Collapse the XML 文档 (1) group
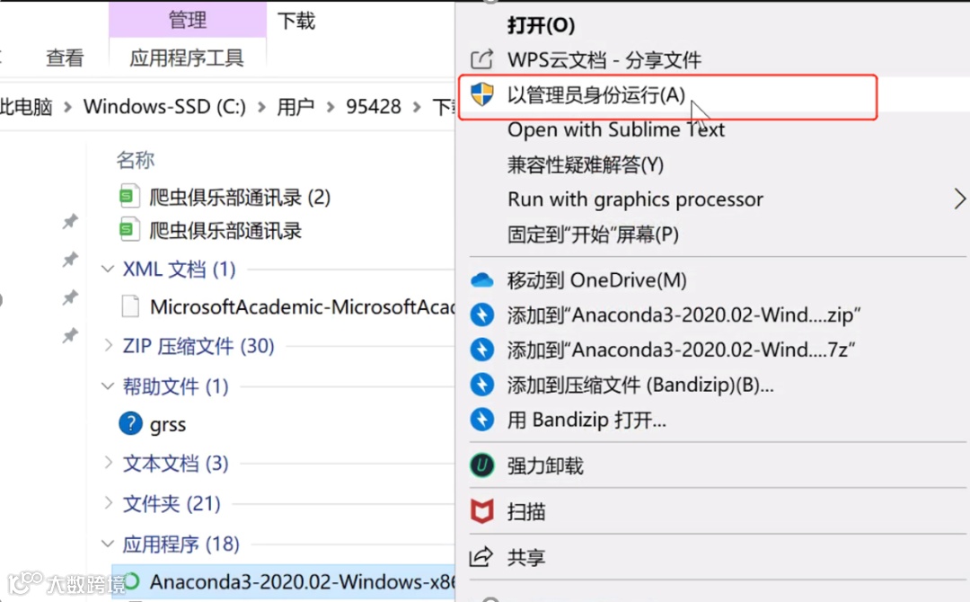The image size is (970, 602). (x=108, y=270)
